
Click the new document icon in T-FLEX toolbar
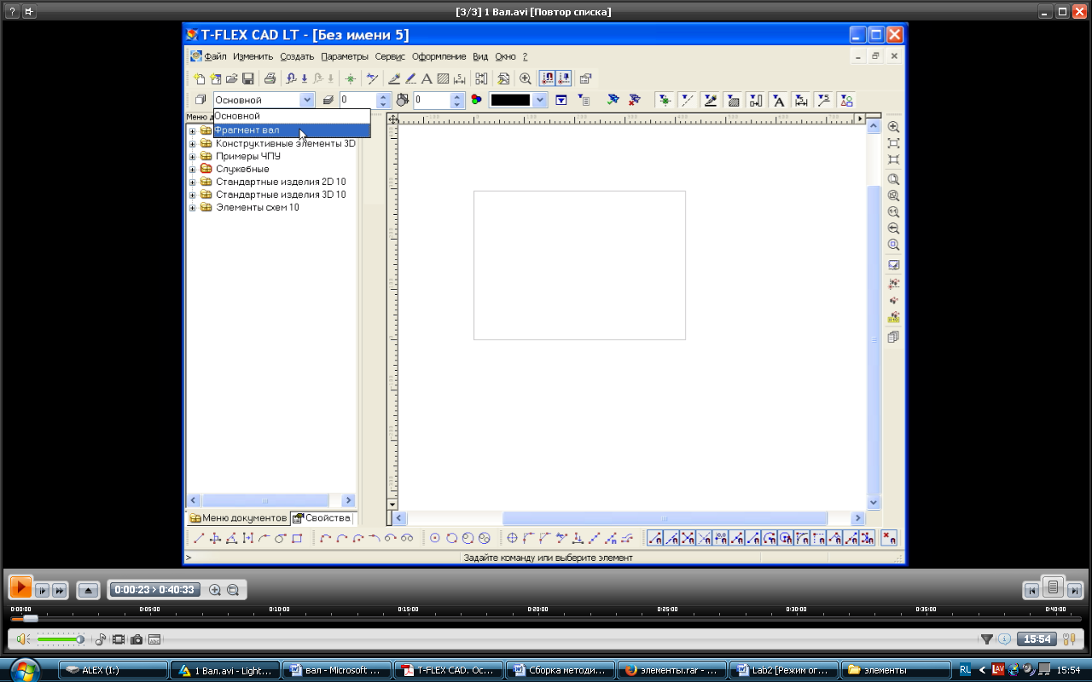[199, 78]
